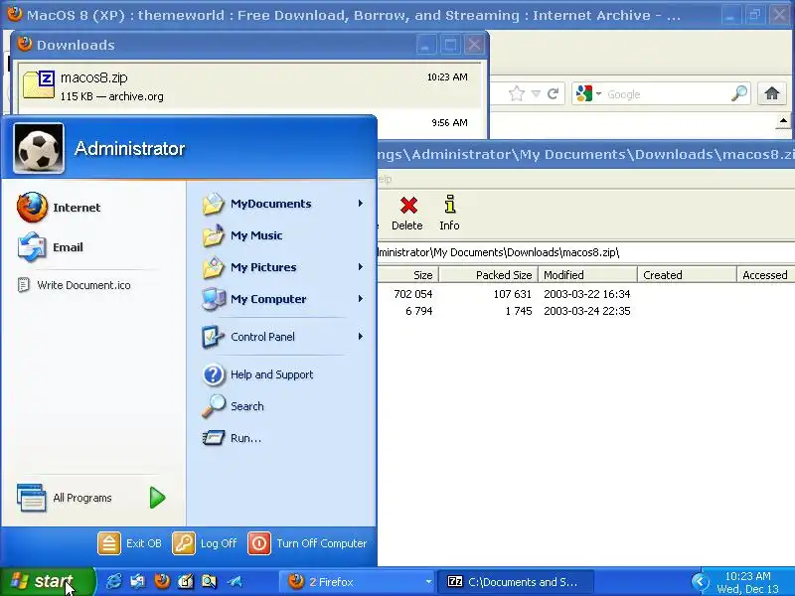Click Firefox page scroll up arrow
The width and height of the screenshot is (795, 596).
783,121
